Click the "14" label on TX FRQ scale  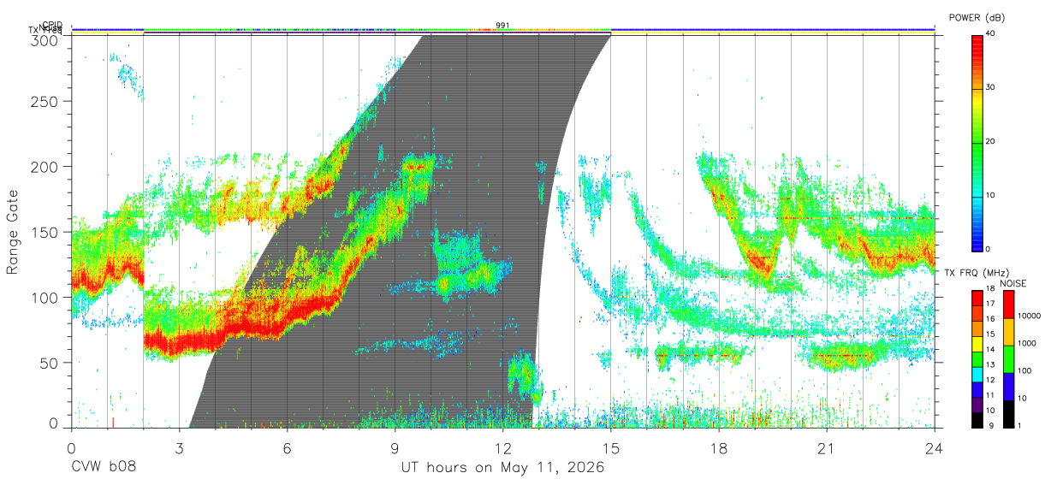tap(990, 349)
